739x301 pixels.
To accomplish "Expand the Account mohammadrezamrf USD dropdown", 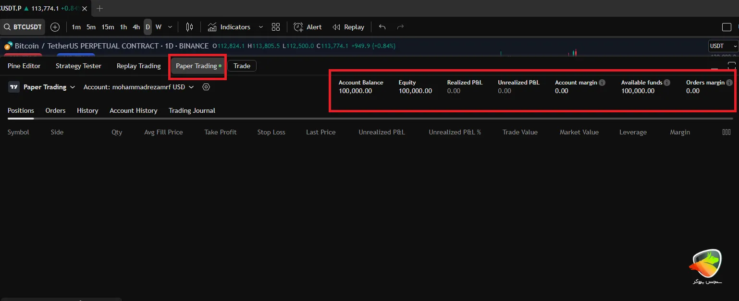I will pyautogui.click(x=138, y=87).
